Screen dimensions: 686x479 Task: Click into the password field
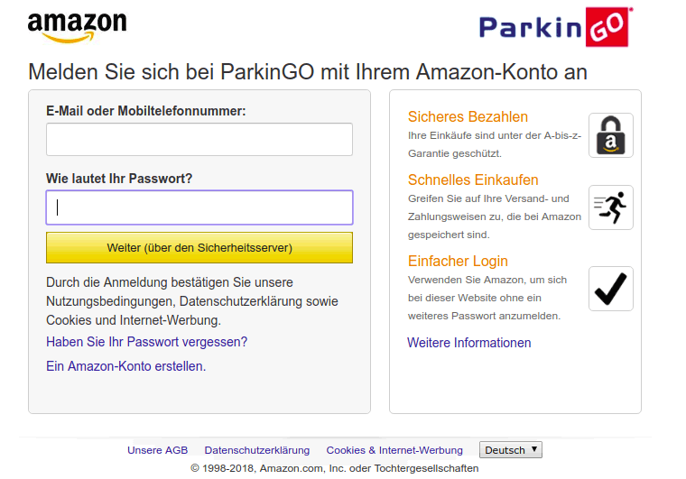click(x=199, y=207)
